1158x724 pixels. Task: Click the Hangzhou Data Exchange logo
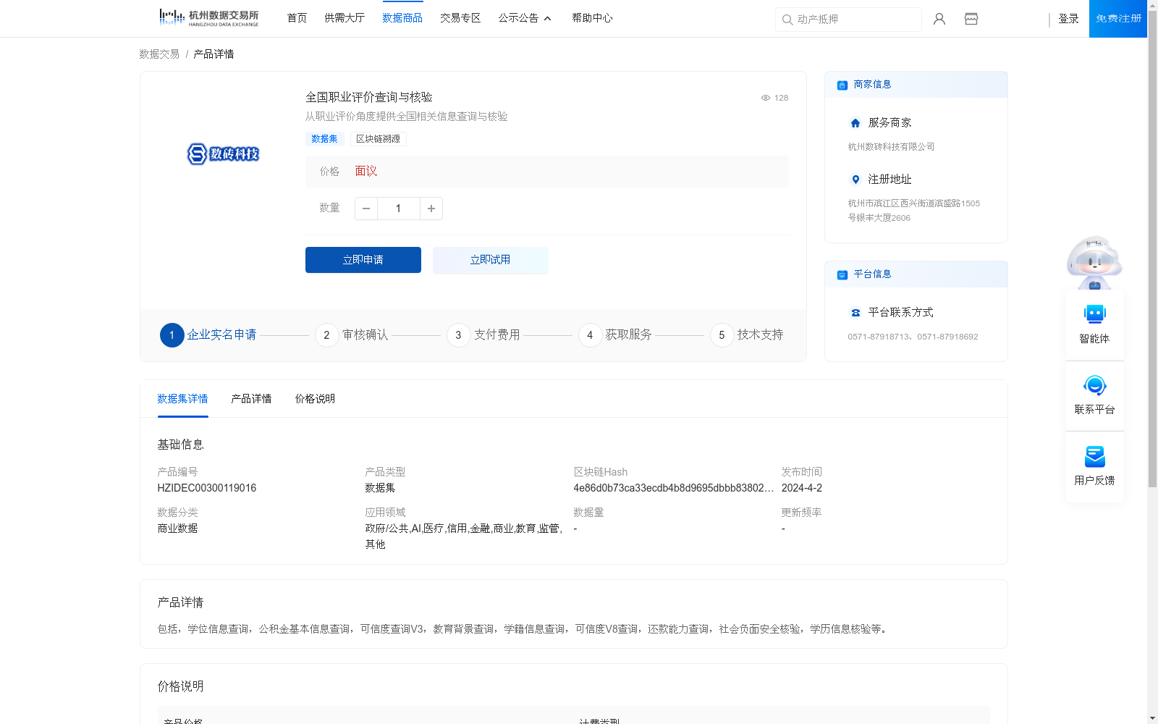tap(208, 18)
